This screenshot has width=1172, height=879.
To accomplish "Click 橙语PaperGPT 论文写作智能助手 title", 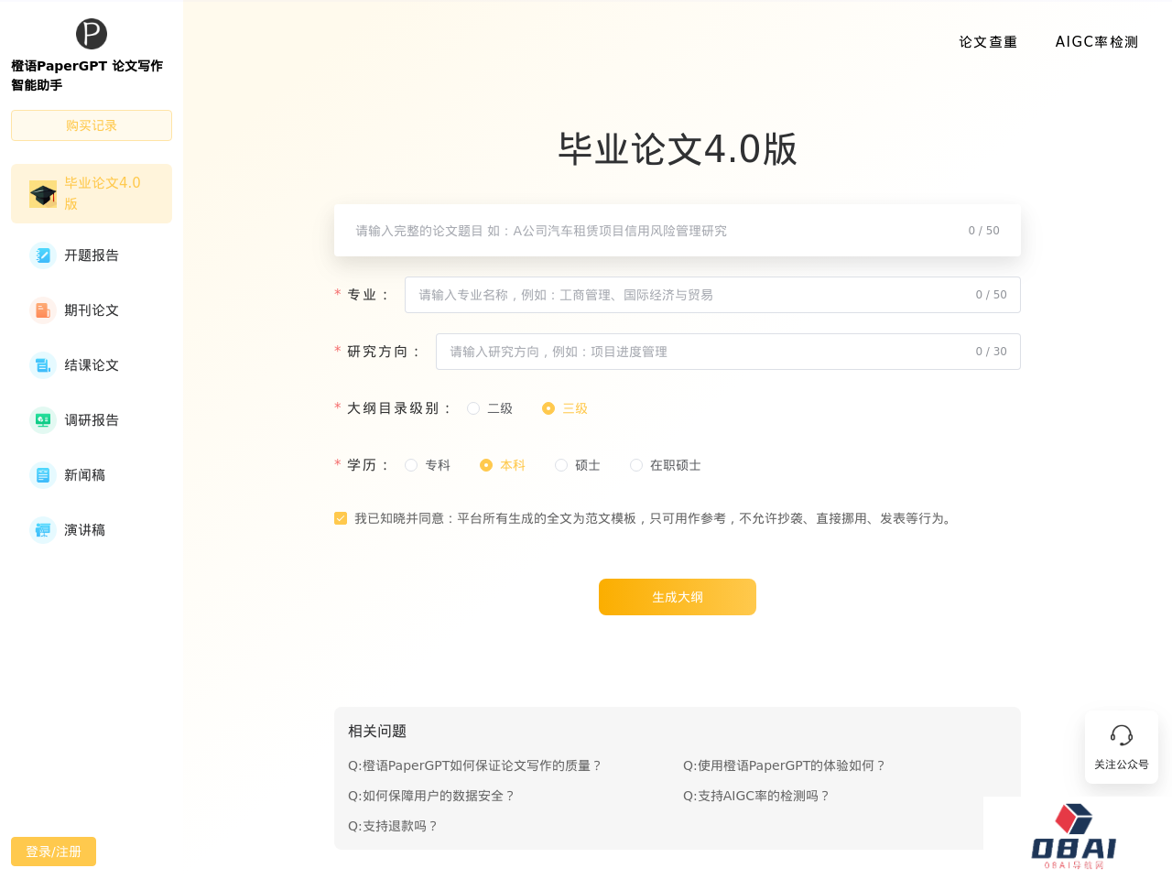I will tap(87, 75).
